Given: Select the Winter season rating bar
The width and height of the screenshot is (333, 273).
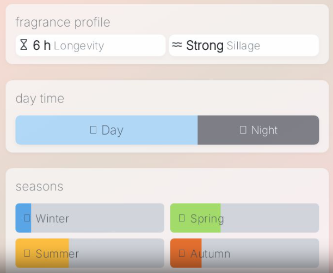Looking at the screenshot, I should [x=90, y=218].
